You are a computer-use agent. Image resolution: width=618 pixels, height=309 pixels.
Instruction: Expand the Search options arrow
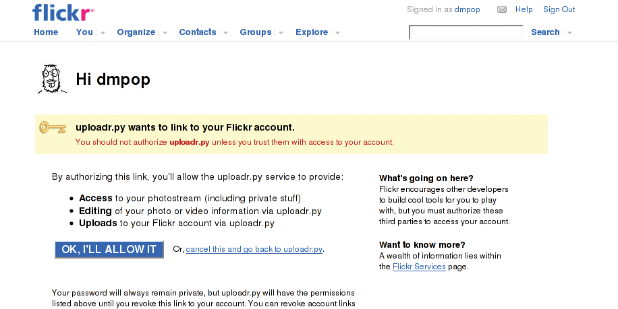coord(569,33)
